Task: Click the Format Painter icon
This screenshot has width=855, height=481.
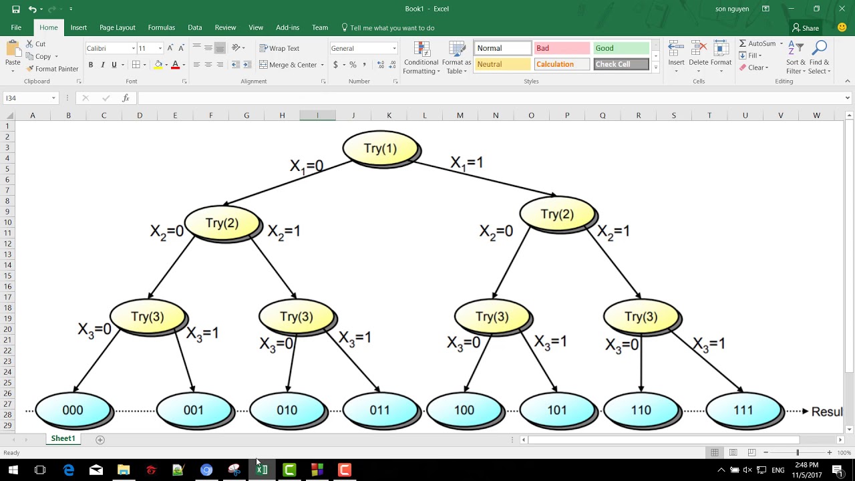Action: pyautogui.click(x=30, y=69)
